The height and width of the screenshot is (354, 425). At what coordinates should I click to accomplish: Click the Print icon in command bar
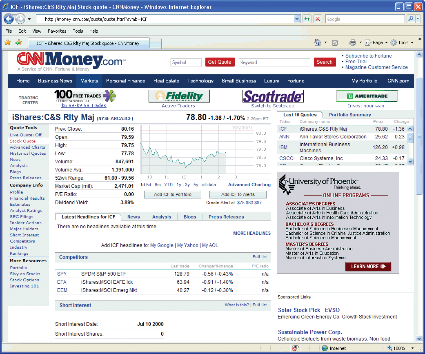(x=353, y=42)
